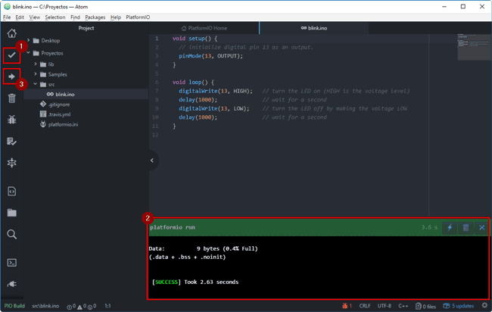Open the terminal icon in sidebar
The height and width of the screenshot is (312, 492).
[11, 263]
